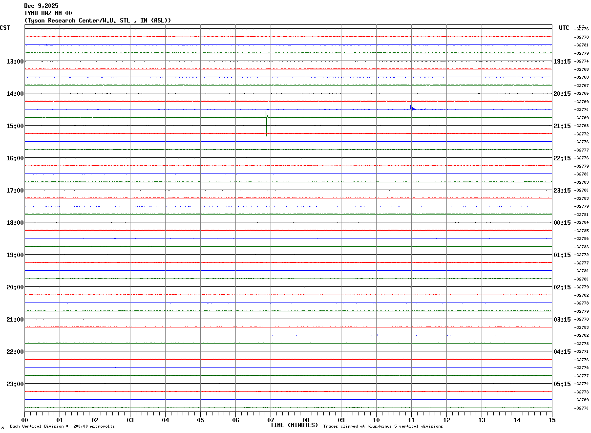
Task: Click the '08' minute tick label
Action: [x=306, y=420]
